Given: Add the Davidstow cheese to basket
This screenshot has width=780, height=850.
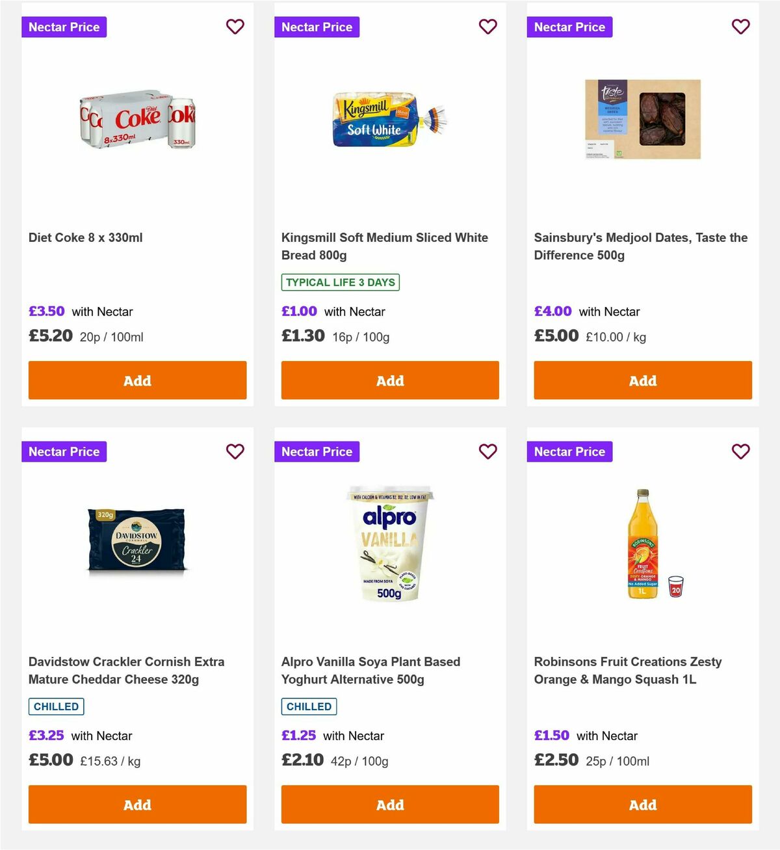Looking at the screenshot, I should tap(137, 804).
